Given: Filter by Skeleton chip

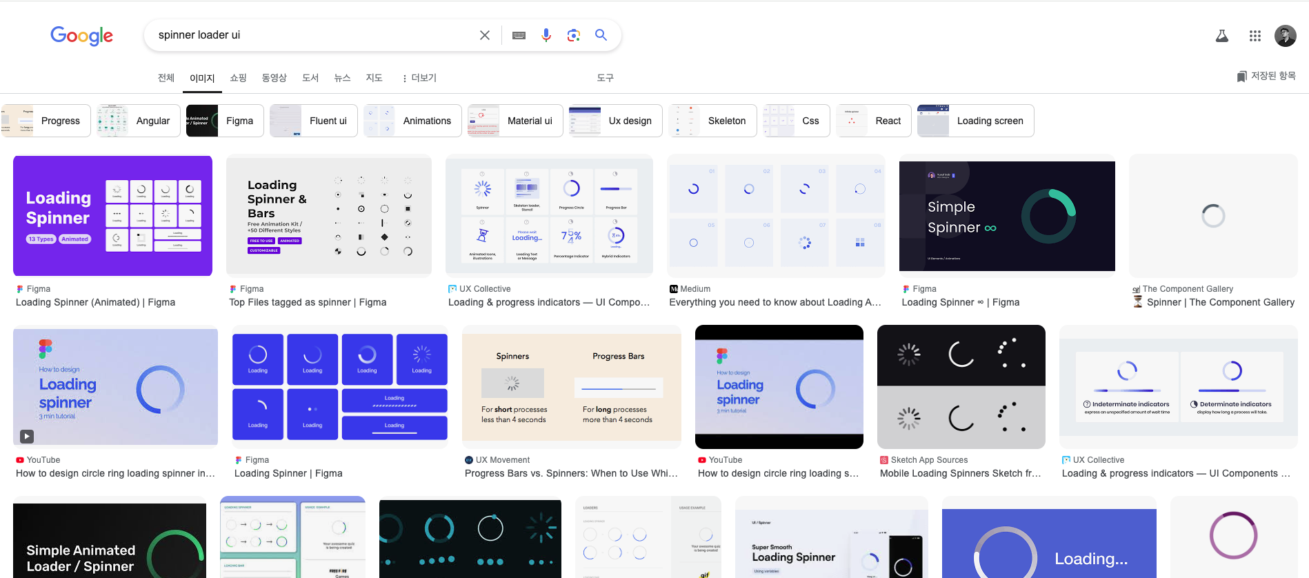Looking at the screenshot, I should point(712,121).
